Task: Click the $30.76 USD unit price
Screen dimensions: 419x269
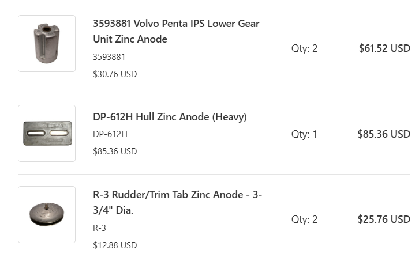Action: pos(115,74)
